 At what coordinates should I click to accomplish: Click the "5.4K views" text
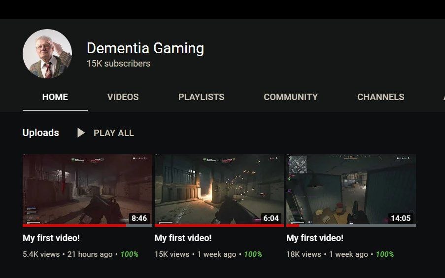pyautogui.click(x=41, y=254)
